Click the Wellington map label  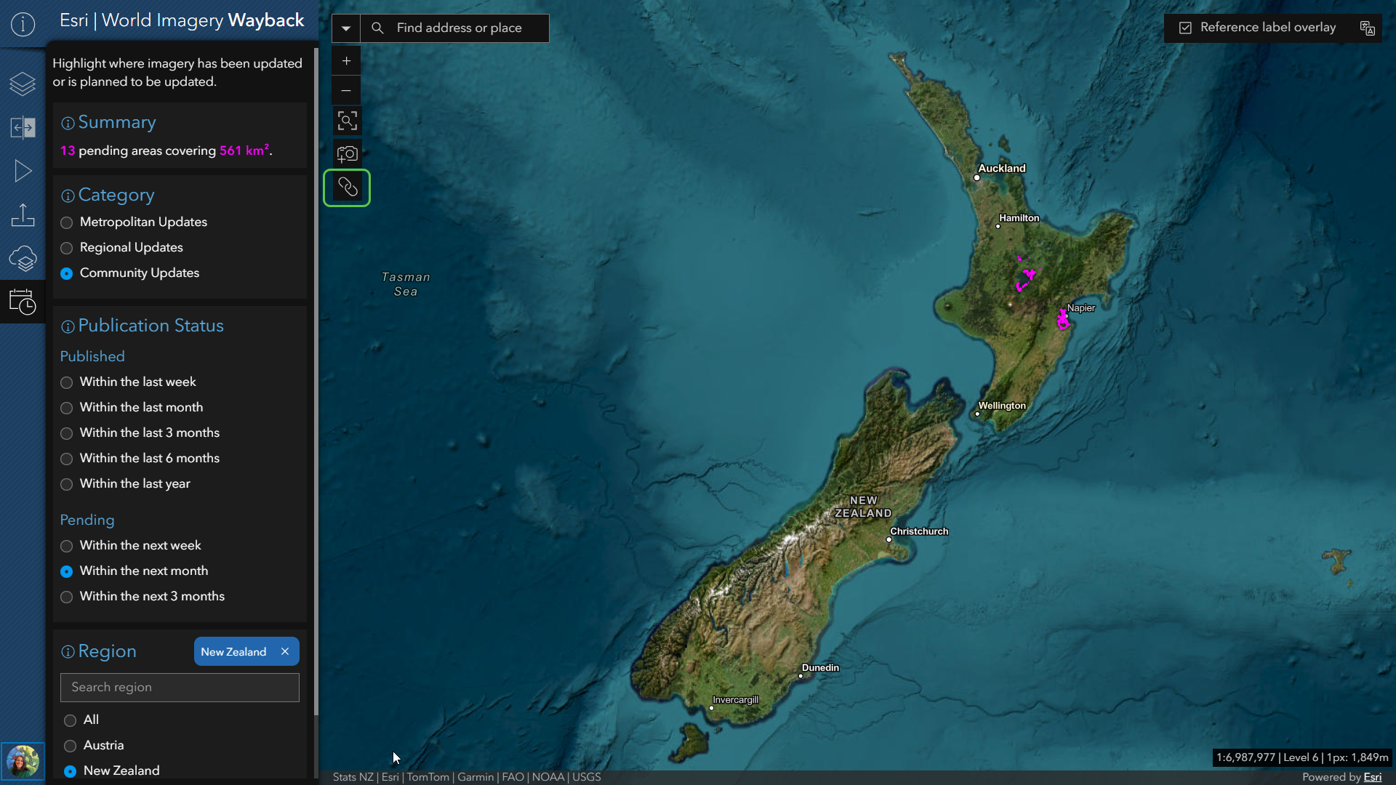(1002, 406)
